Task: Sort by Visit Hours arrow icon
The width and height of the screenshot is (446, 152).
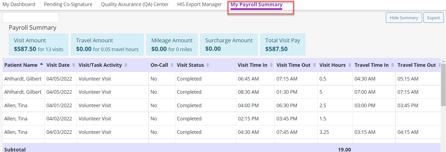Action: coord(350,65)
